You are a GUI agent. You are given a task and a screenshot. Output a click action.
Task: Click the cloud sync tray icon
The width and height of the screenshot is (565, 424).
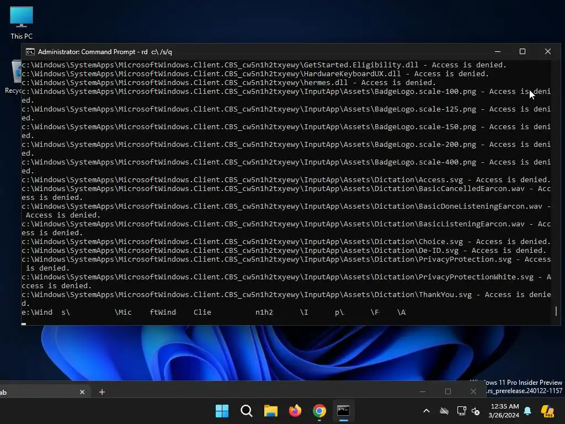click(x=444, y=411)
